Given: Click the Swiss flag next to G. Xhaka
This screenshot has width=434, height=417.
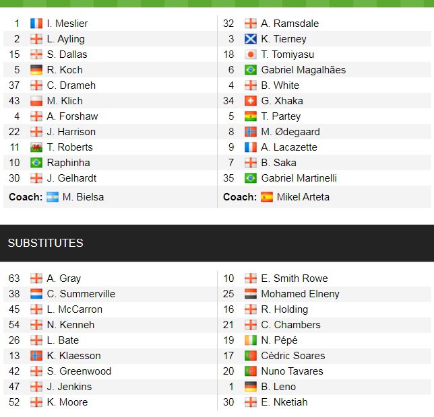Looking at the screenshot, I should click(x=251, y=101).
